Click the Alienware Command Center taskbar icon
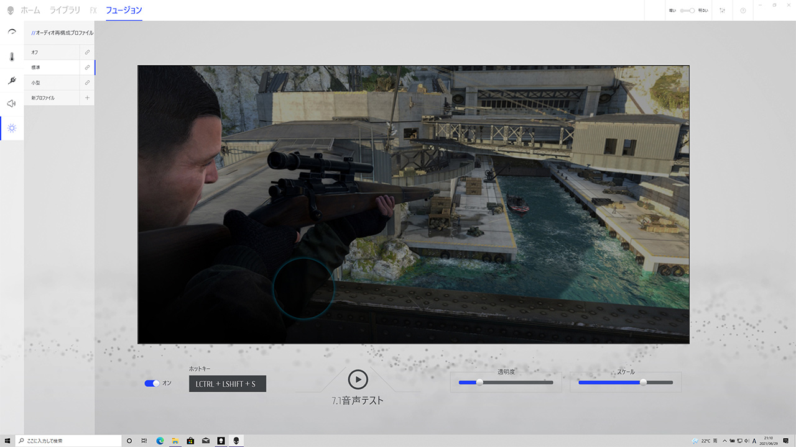The width and height of the screenshot is (796, 447). tap(236, 441)
